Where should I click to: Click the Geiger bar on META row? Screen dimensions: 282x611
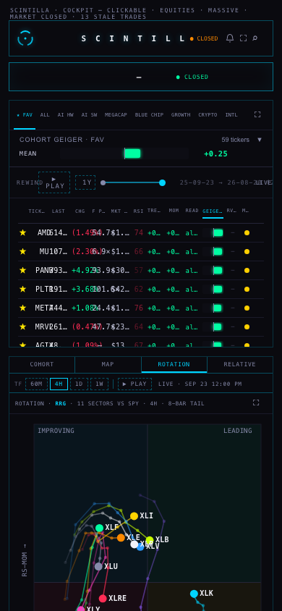tap(213, 308)
